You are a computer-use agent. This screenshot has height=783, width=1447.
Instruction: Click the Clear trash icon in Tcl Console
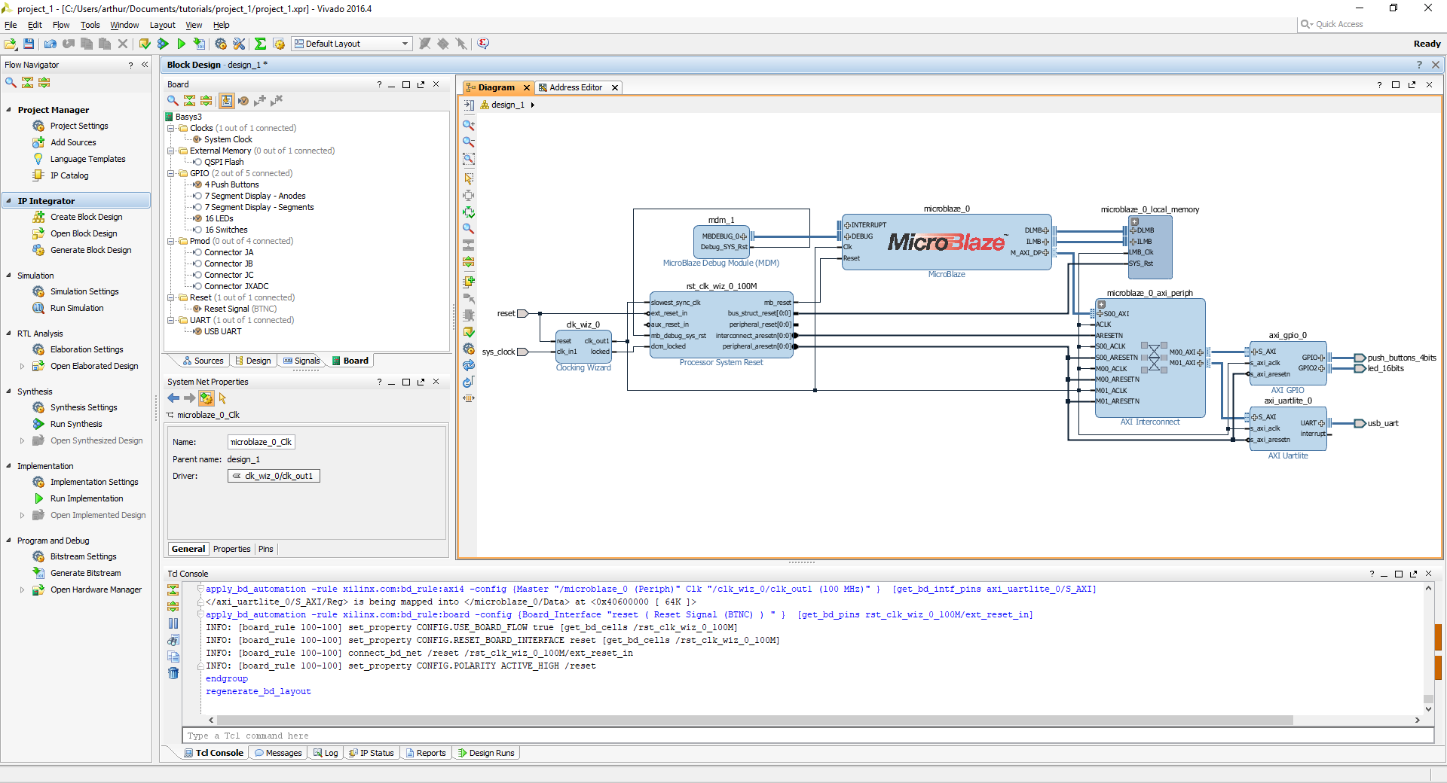[173, 673]
